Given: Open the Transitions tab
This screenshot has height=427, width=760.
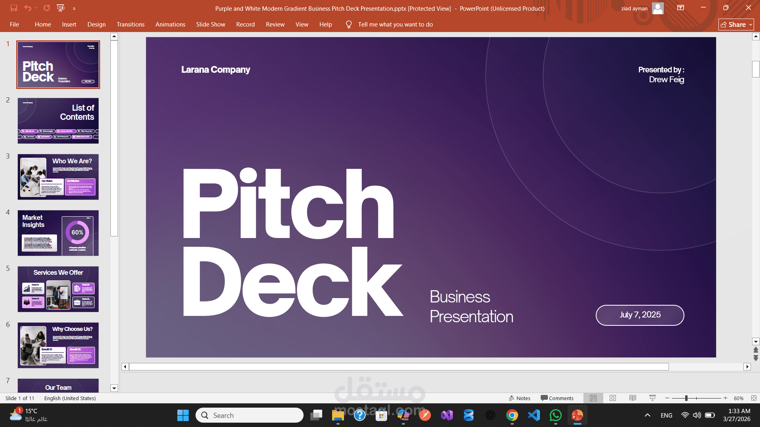Looking at the screenshot, I should [x=130, y=25].
